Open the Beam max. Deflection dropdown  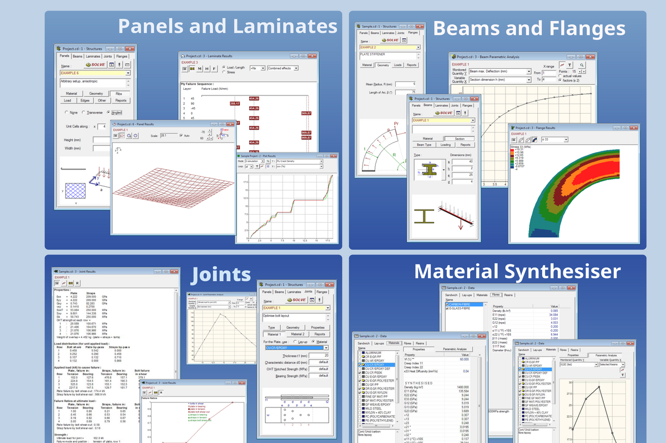529,72
